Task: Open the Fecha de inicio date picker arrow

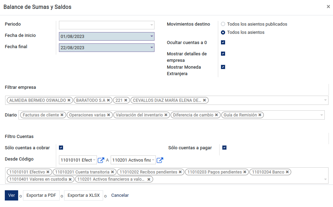Action: tap(152, 36)
